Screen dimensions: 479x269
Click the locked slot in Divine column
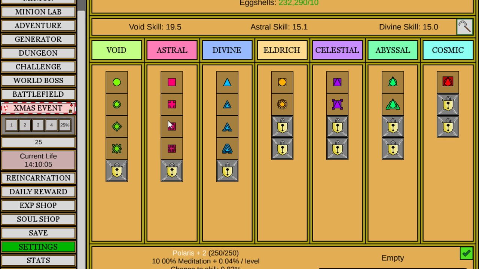[x=227, y=171]
